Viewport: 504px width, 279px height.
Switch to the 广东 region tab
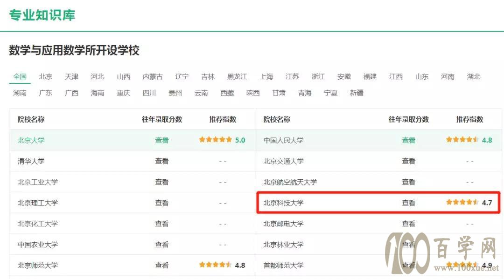click(46, 93)
